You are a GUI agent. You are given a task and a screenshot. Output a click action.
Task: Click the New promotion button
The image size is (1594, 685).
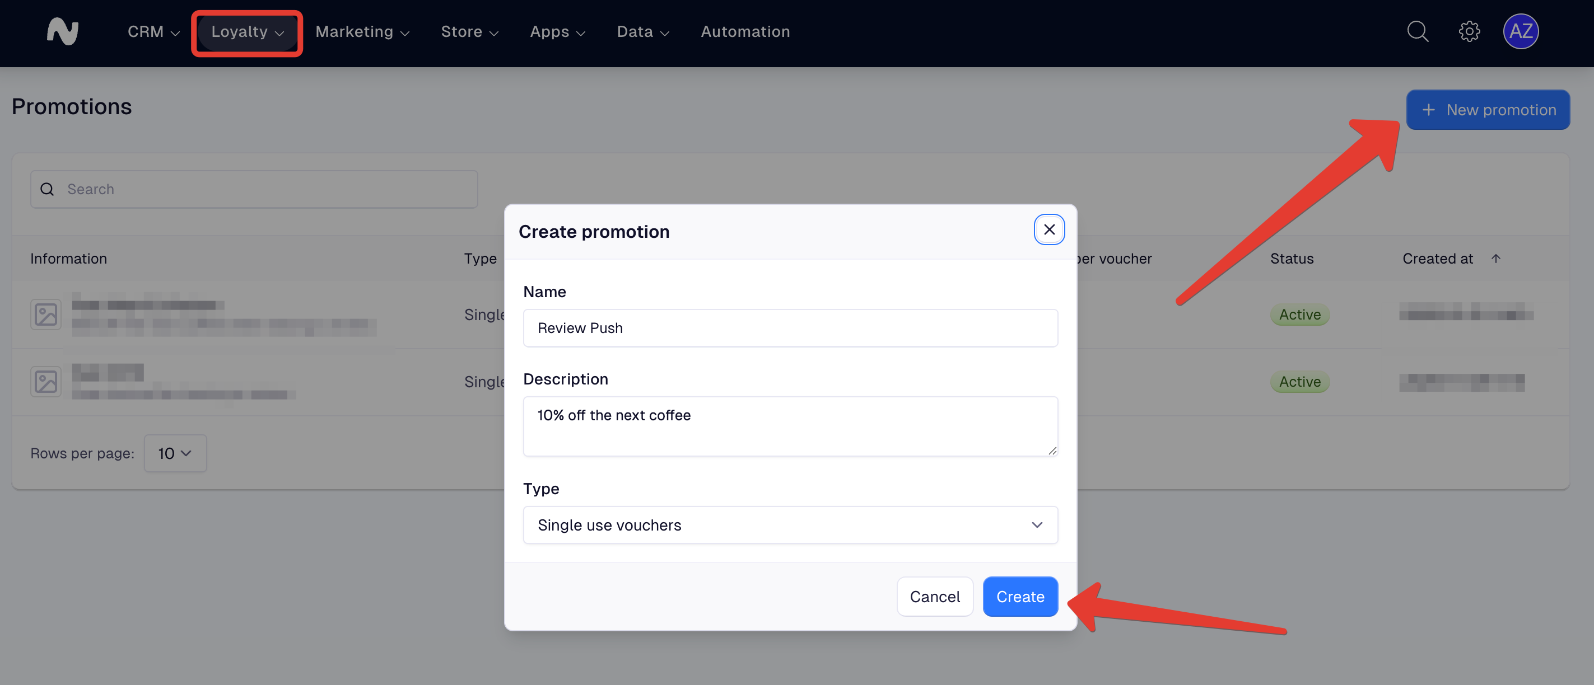[1488, 110]
